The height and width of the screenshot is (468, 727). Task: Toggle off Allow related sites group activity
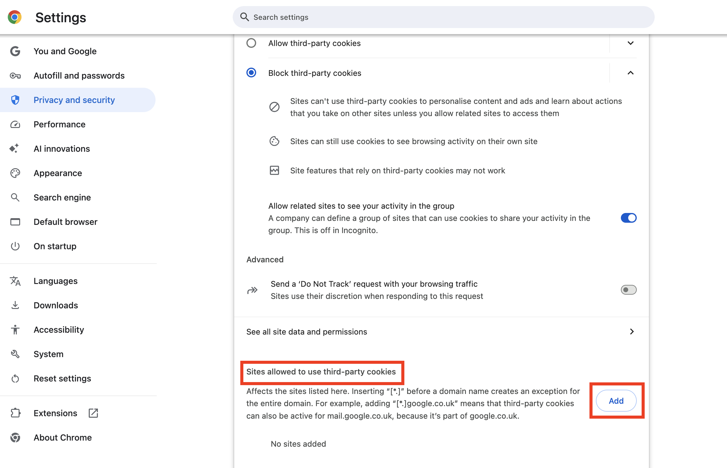(629, 218)
